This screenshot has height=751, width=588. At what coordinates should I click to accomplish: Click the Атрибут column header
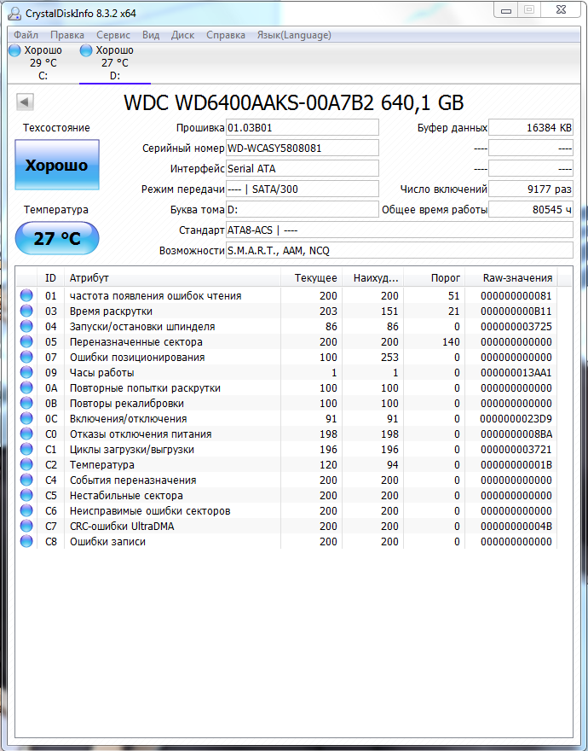pos(172,278)
